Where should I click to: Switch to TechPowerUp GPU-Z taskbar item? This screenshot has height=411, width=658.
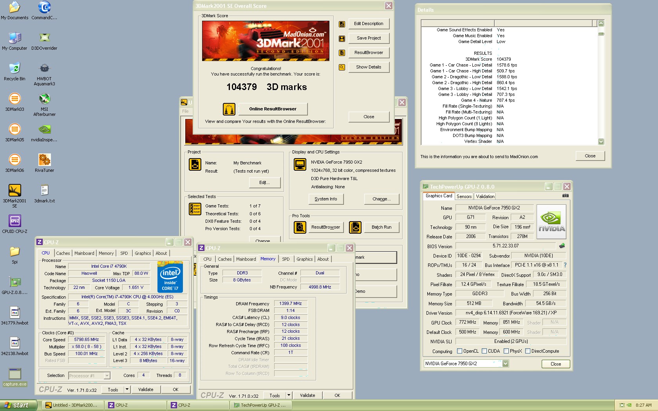[x=262, y=405]
